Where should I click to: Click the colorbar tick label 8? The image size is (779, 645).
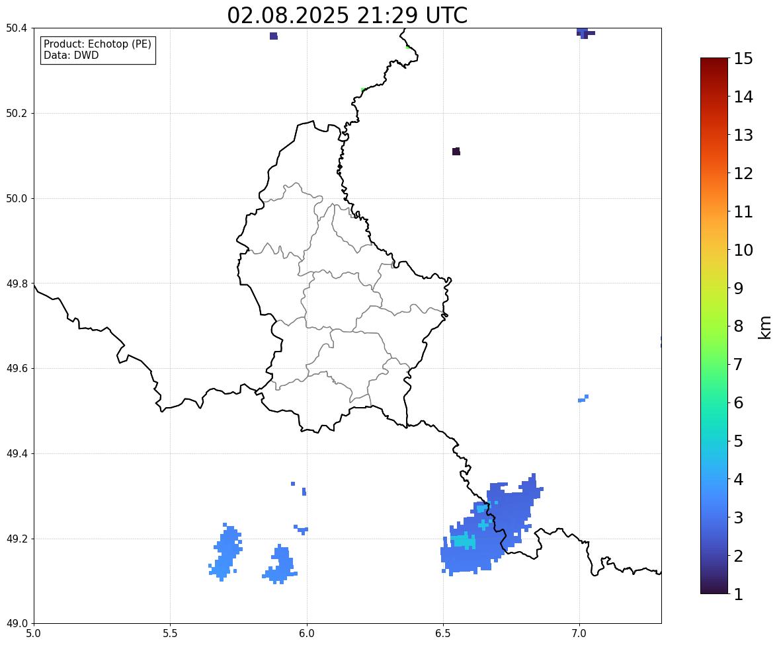coord(739,326)
